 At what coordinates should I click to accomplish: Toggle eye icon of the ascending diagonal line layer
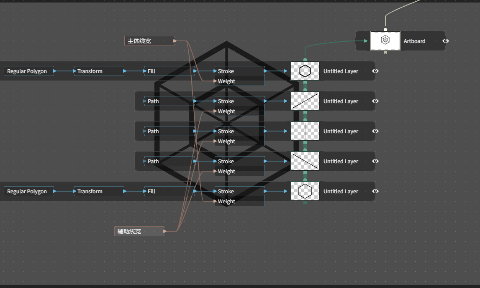click(375, 101)
